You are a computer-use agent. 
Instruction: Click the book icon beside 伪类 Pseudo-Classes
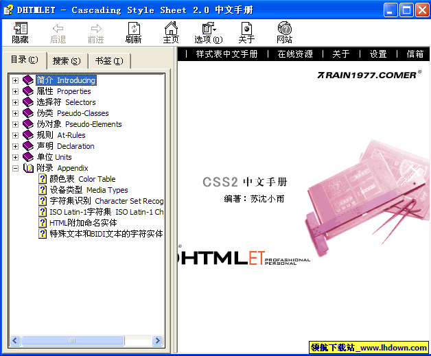tap(28, 113)
